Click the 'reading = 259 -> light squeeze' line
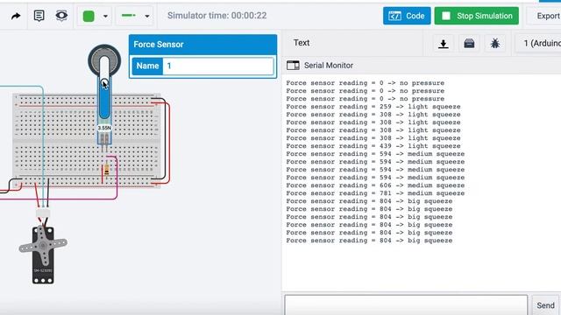The image size is (561, 315). pyautogui.click(x=373, y=107)
